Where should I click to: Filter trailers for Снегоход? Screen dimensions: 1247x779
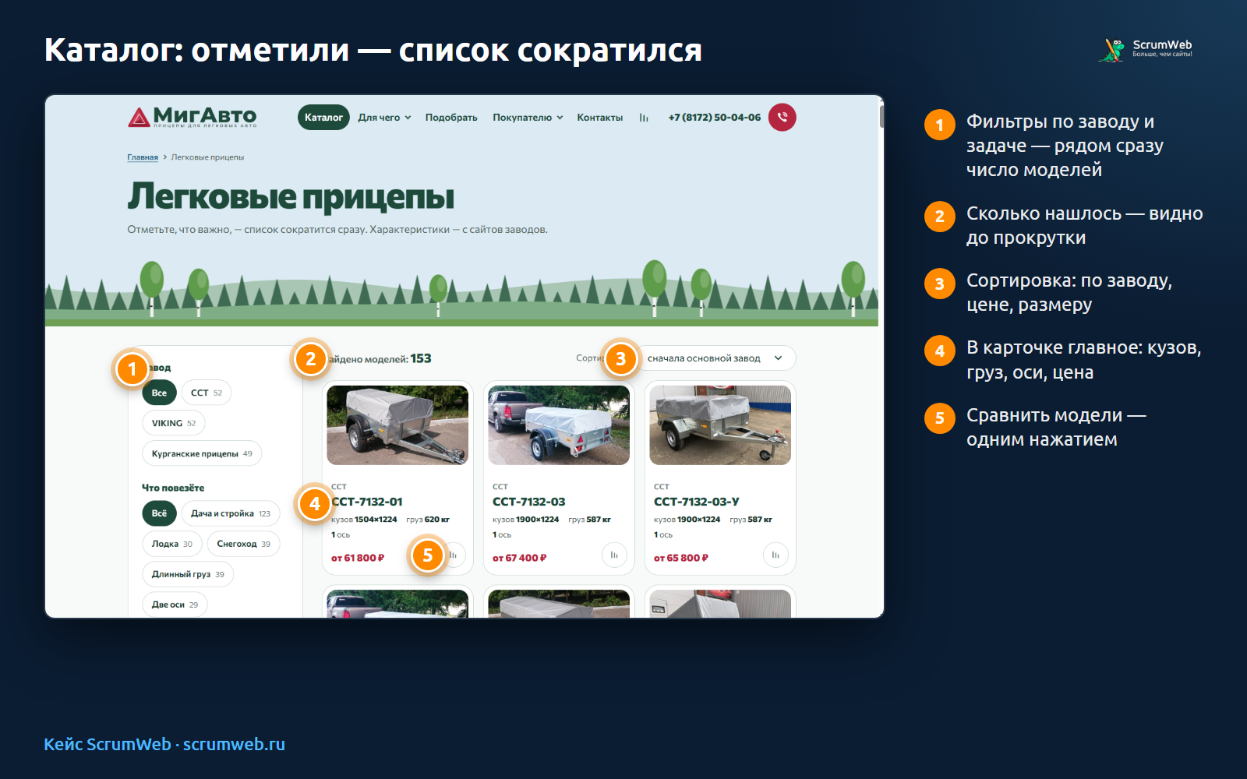244,544
